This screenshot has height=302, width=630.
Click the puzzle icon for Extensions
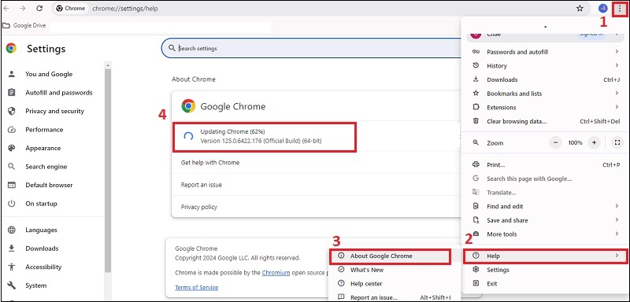coord(476,107)
